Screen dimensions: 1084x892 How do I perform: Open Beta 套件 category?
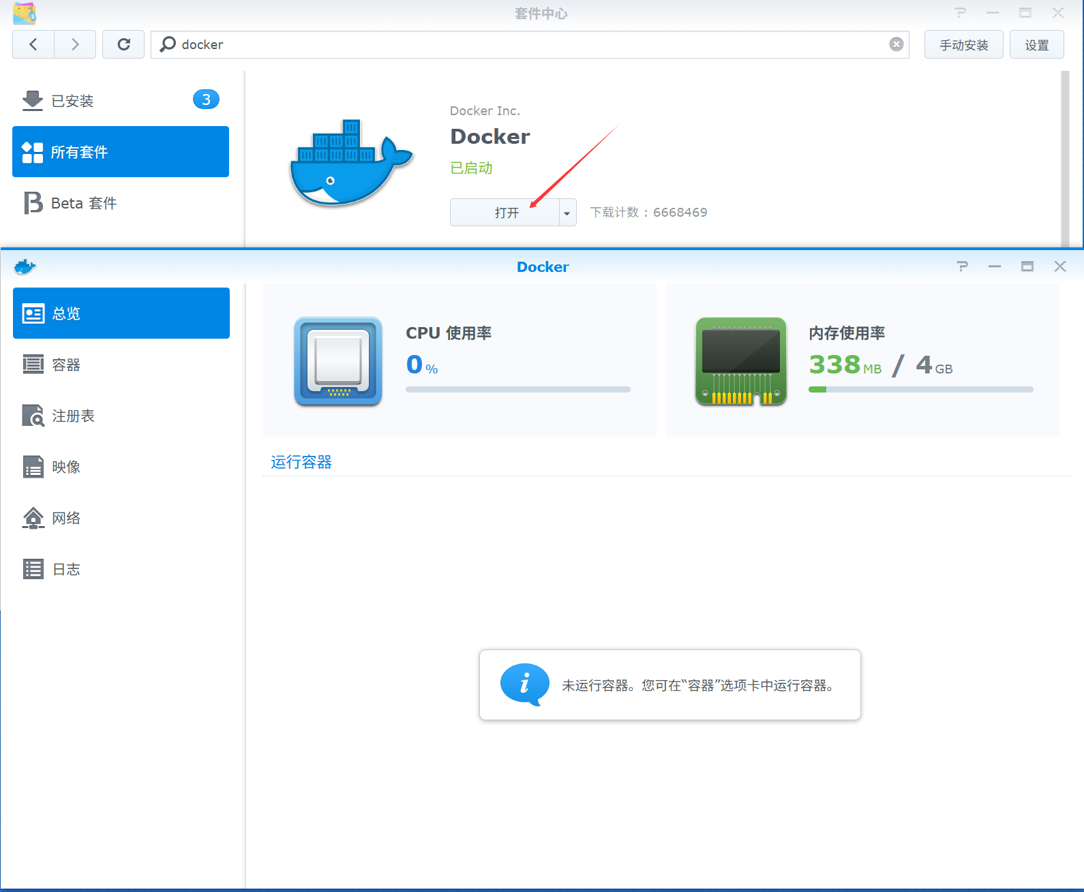(121, 202)
